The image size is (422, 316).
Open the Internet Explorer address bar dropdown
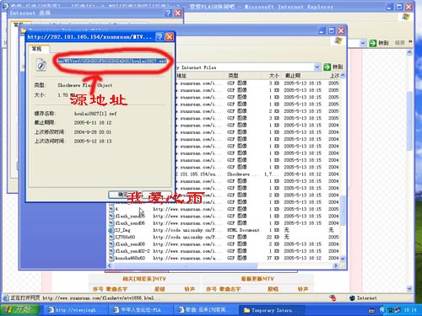click(x=363, y=43)
